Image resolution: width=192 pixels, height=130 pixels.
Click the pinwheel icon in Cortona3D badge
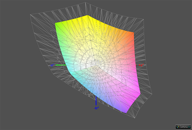[x=177, y=126]
